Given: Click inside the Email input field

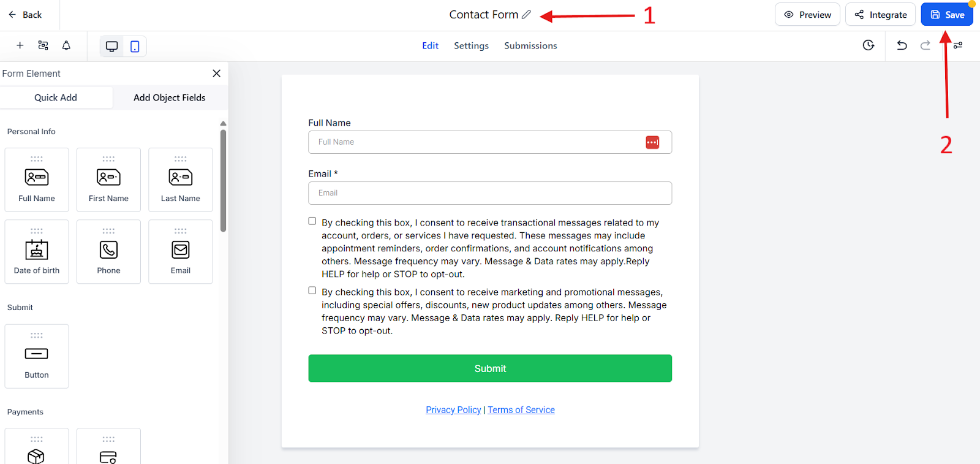Looking at the screenshot, I should point(489,192).
